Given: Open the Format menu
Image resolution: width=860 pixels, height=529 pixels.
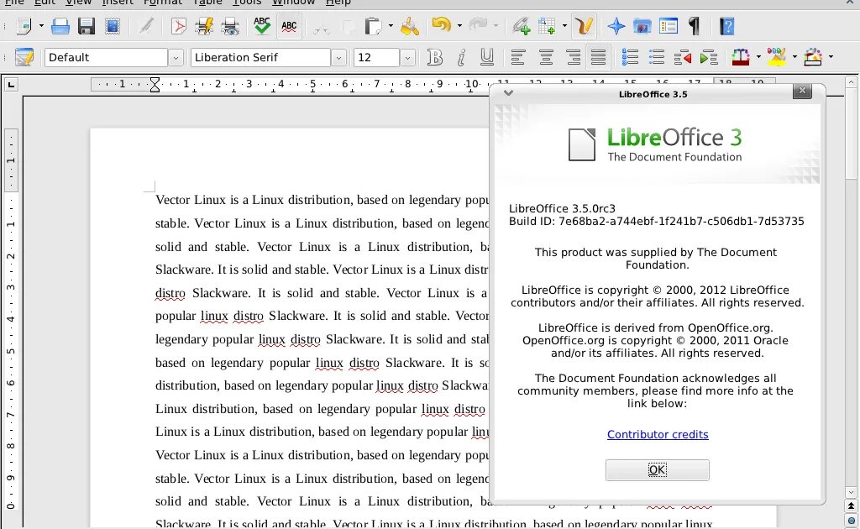Looking at the screenshot, I should tap(162, 3).
